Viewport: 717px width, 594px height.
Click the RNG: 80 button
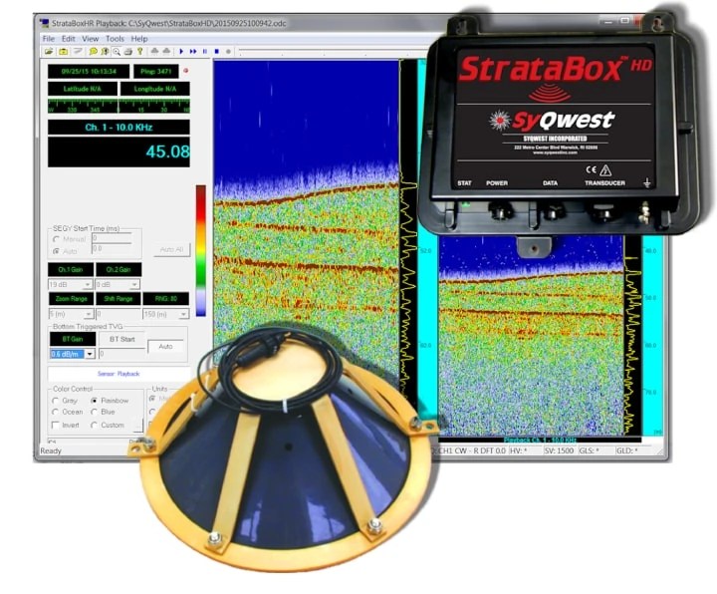(x=166, y=299)
